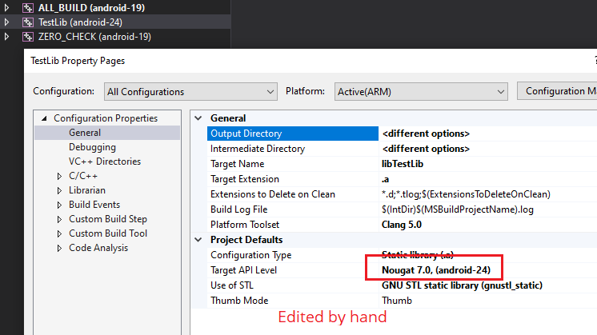Click the Configuration Manager button
The image size is (597, 335).
point(559,91)
